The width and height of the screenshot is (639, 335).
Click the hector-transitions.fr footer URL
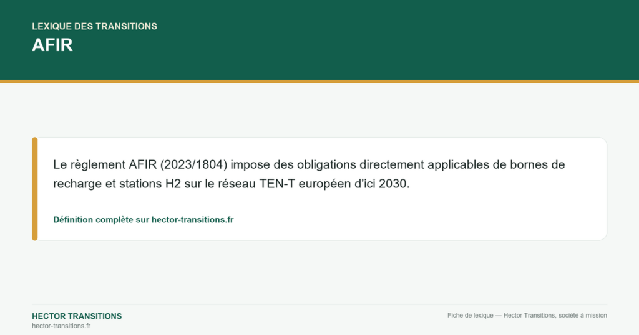(x=61, y=326)
